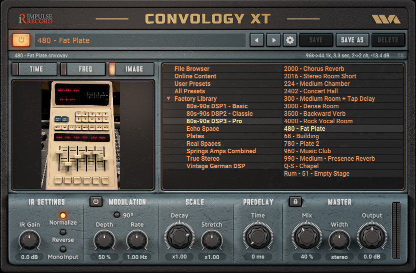Enable the Mono Input switch
This screenshot has width=416, height=273.
[63, 249]
